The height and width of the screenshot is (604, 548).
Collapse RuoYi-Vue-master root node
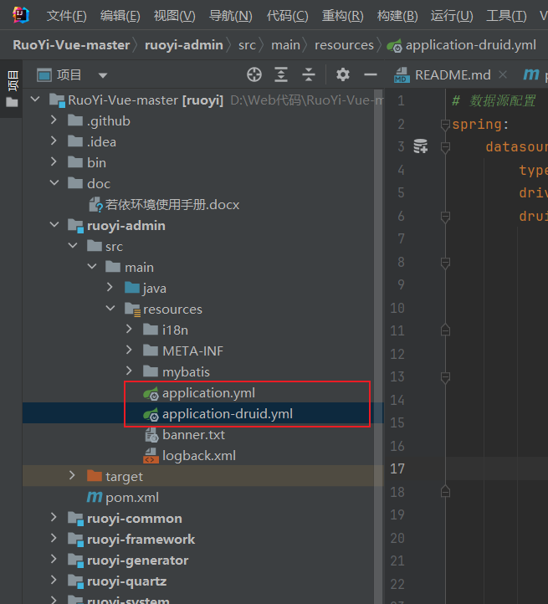tap(35, 100)
